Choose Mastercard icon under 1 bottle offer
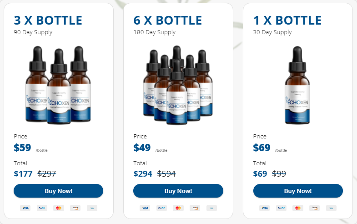Screen dimensions: 357x224 pos(298,208)
